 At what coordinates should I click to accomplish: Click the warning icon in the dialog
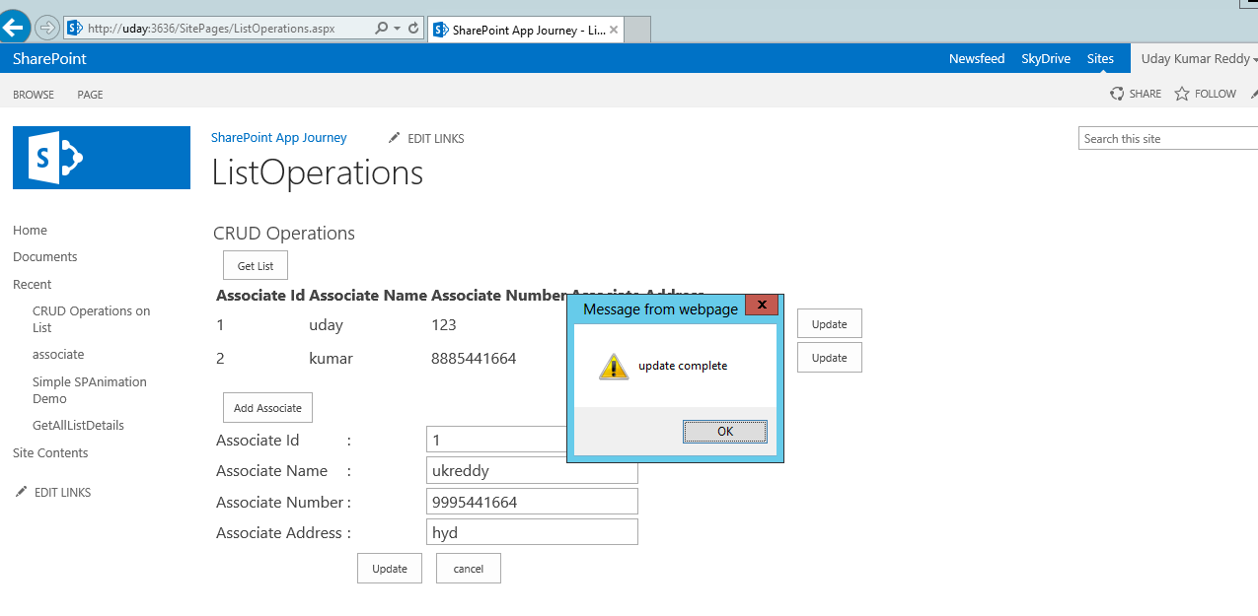pyautogui.click(x=614, y=367)
